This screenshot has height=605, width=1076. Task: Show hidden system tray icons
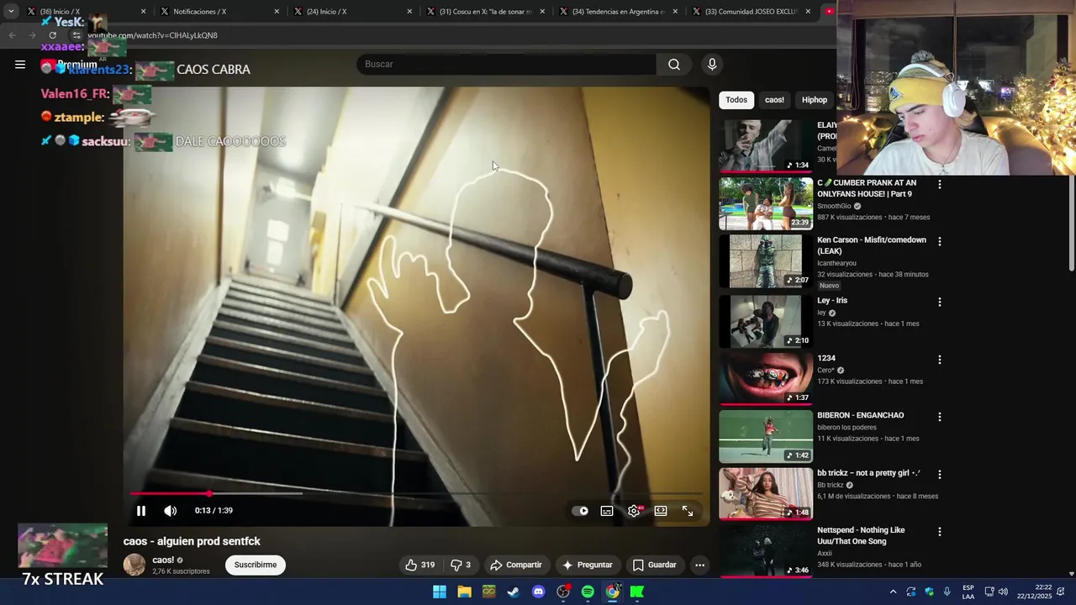[x=893, y=592]
